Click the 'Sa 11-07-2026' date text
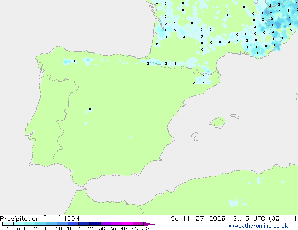This screenshot has height=230, width=298. 198,219
